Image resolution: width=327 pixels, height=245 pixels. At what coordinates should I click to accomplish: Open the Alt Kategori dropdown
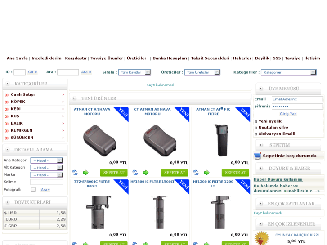(47, 168)
